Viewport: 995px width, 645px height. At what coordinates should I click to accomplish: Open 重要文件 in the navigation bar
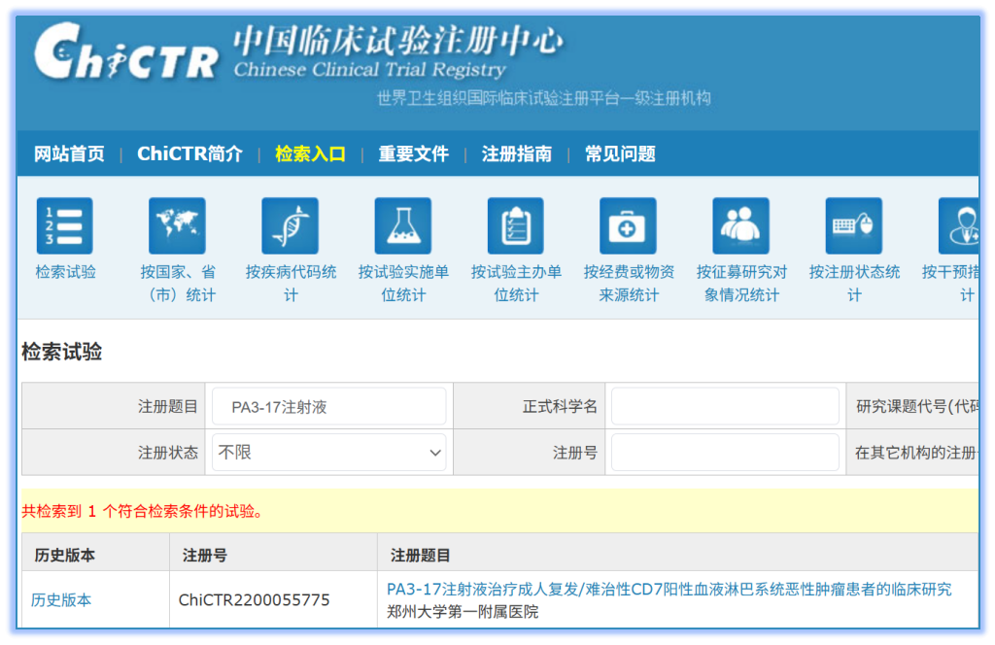[x=413, y=154]
